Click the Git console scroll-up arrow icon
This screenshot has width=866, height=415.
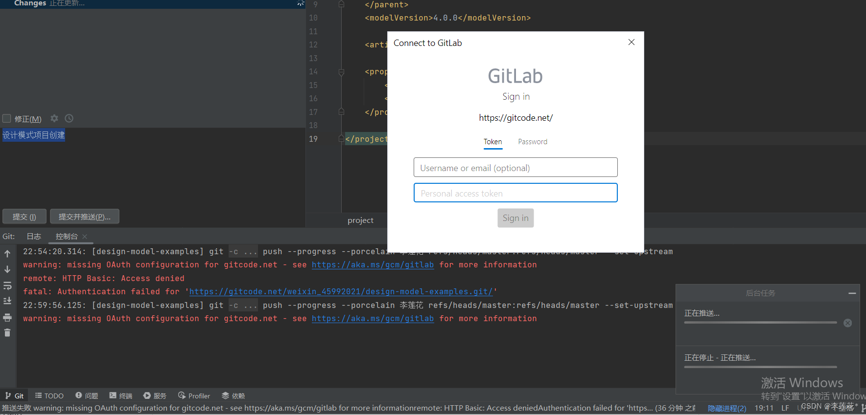click(7, 254)
